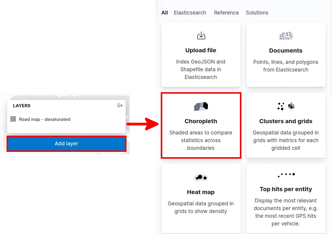Pick the Heat map card title
Screen dimensions: 332x234
coord(201,192)
